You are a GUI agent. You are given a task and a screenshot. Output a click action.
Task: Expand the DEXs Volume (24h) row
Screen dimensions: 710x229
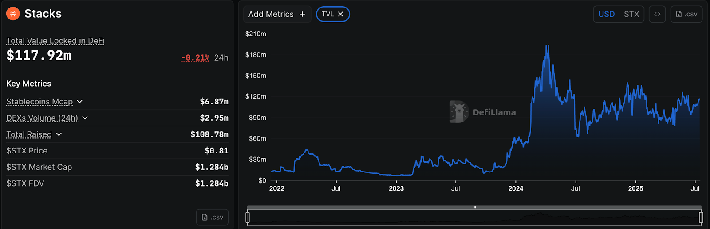[x=85, y=118]
